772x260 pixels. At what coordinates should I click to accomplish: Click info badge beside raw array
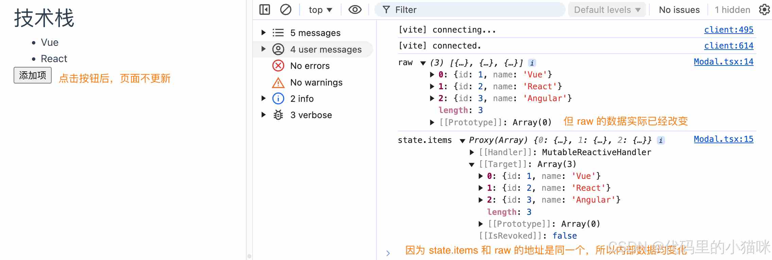coord(532,63)
